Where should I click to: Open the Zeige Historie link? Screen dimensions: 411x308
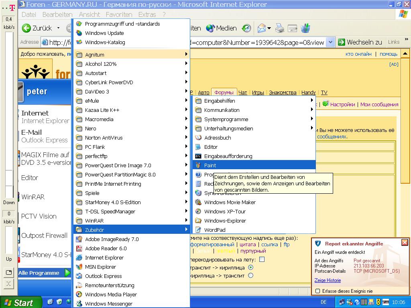point(328,280)
